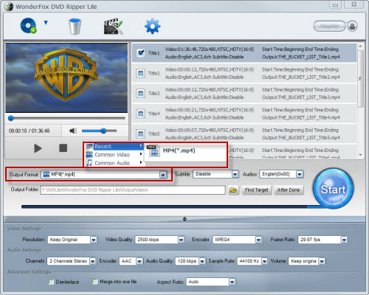Open the load source dropdown arrow

pyautogui.click(x=46, y=23)
